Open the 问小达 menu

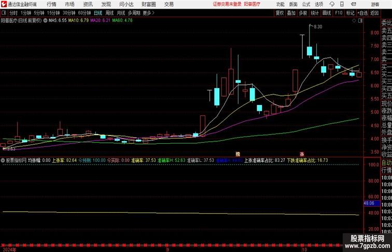(x=126, y=4)
